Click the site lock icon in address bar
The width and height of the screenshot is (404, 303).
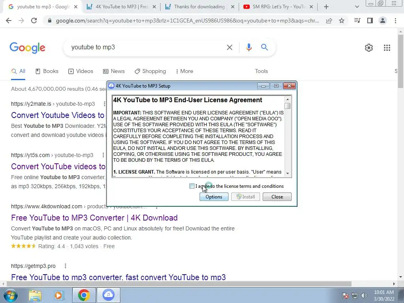[50, 21]
